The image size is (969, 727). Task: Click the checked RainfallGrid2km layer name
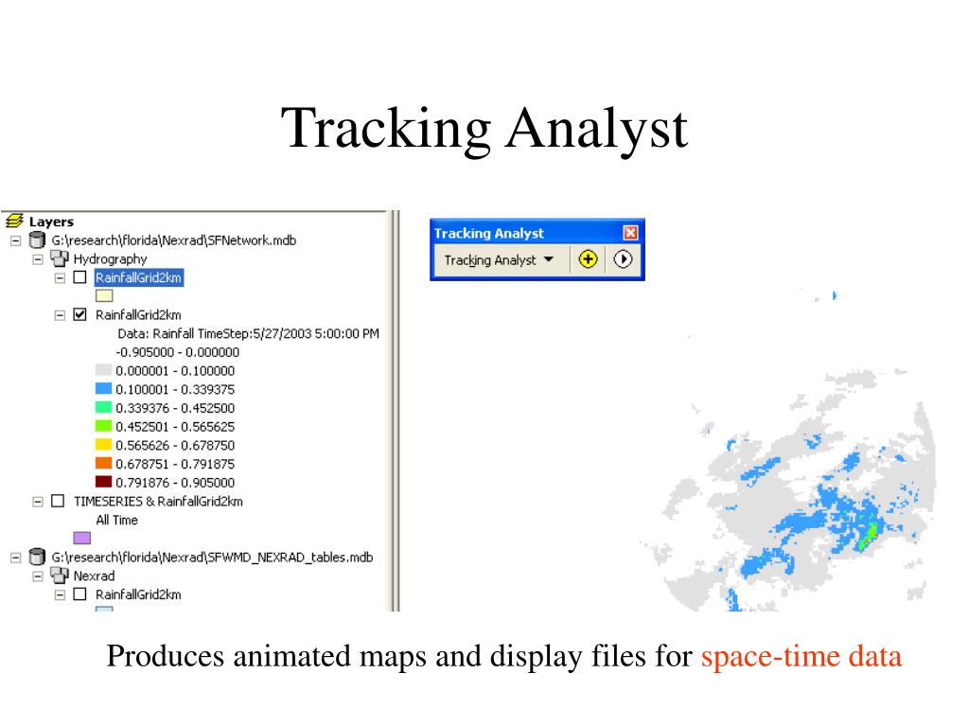point(138,314)
